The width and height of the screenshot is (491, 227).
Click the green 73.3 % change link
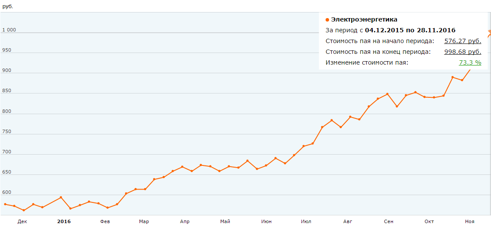click(x=470, y=62)
